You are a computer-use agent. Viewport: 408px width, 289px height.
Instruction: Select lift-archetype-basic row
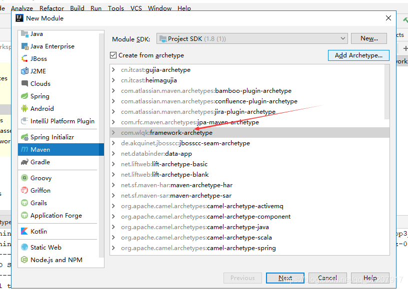click(249, 164)
